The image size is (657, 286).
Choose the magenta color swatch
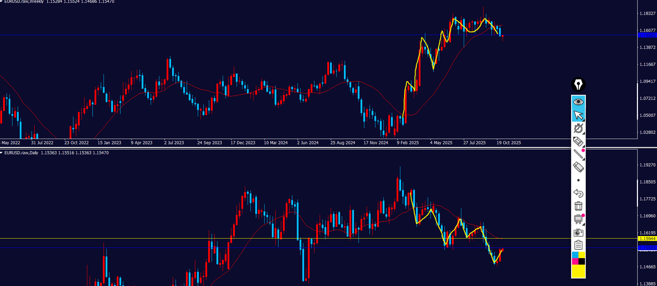point(575,261)
